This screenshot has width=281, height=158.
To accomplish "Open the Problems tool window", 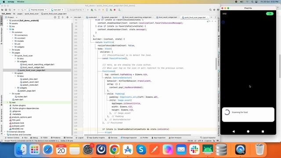I will pyautogui.click(x=56, y=138).
